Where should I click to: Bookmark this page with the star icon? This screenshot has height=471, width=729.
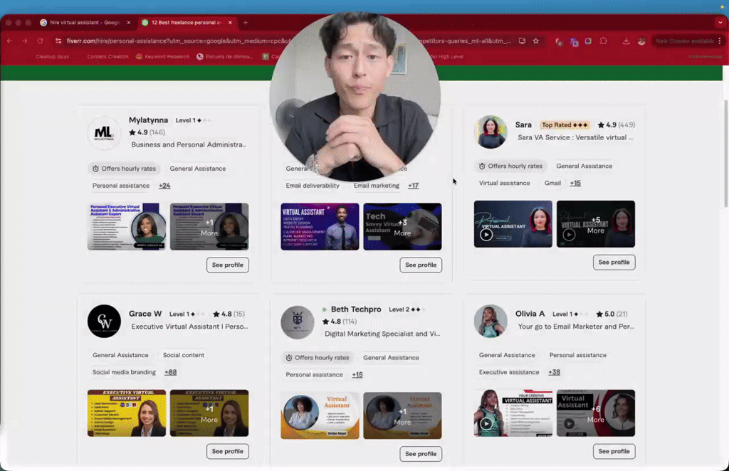[x=535, y=41]
